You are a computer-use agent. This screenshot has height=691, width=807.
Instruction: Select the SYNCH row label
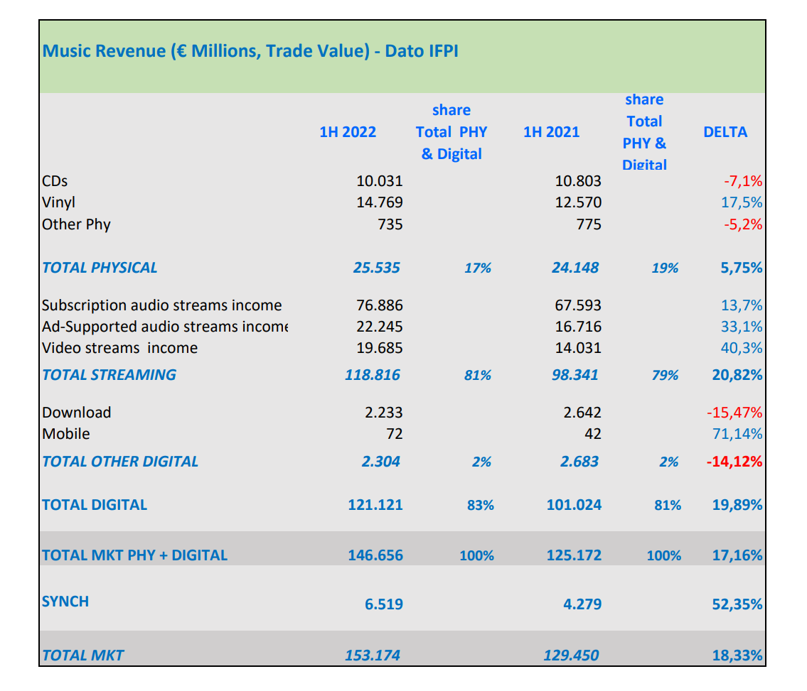coord(65,602)
